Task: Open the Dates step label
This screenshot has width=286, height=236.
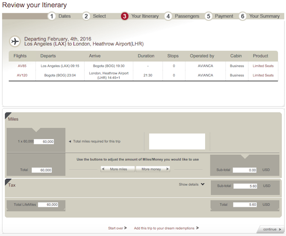Action: 65,16
